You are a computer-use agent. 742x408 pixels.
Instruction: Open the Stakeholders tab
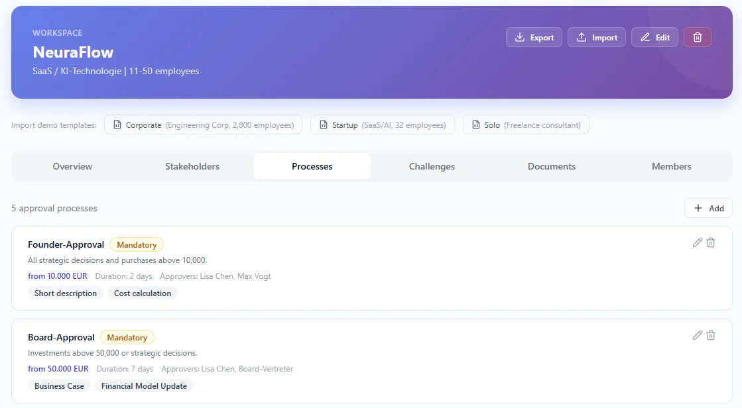(x=192, y=166)
